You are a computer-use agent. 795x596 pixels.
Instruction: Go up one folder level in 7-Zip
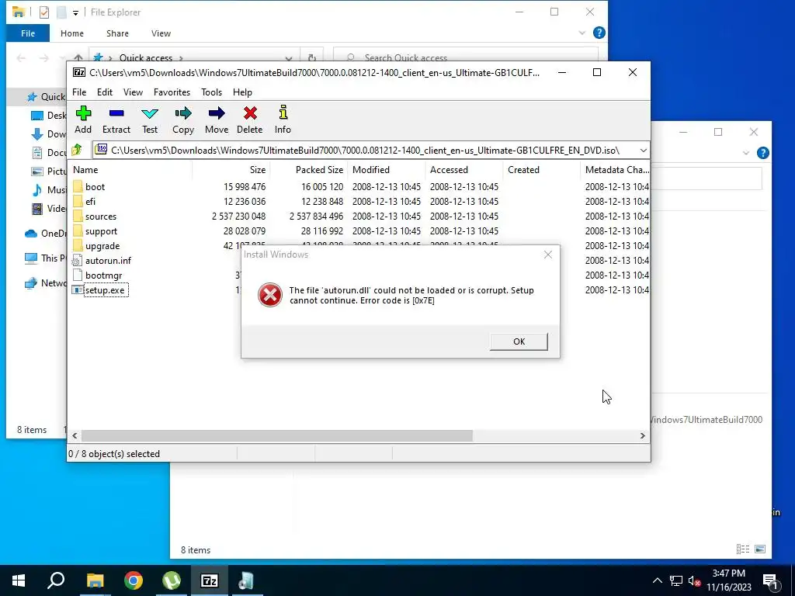click(x=77, y=150)
